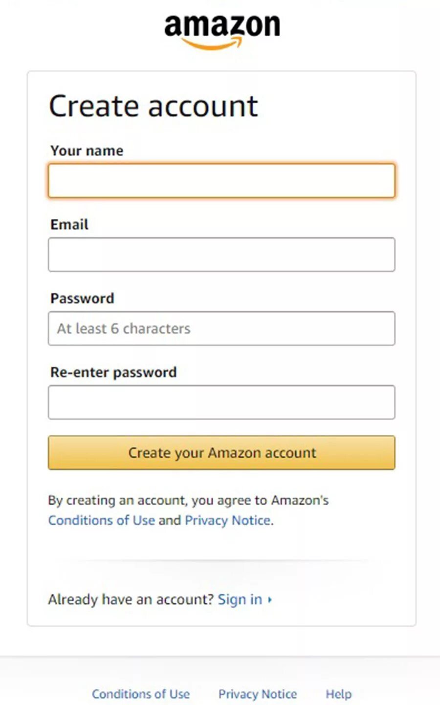Focus the Your name text field
The width and height of the screenshot is (440, 705).
[x=221, y=181]
